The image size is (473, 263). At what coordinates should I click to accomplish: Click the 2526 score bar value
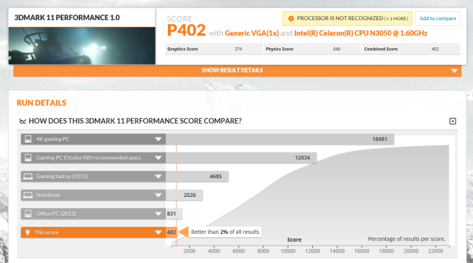tap(189, 196)
